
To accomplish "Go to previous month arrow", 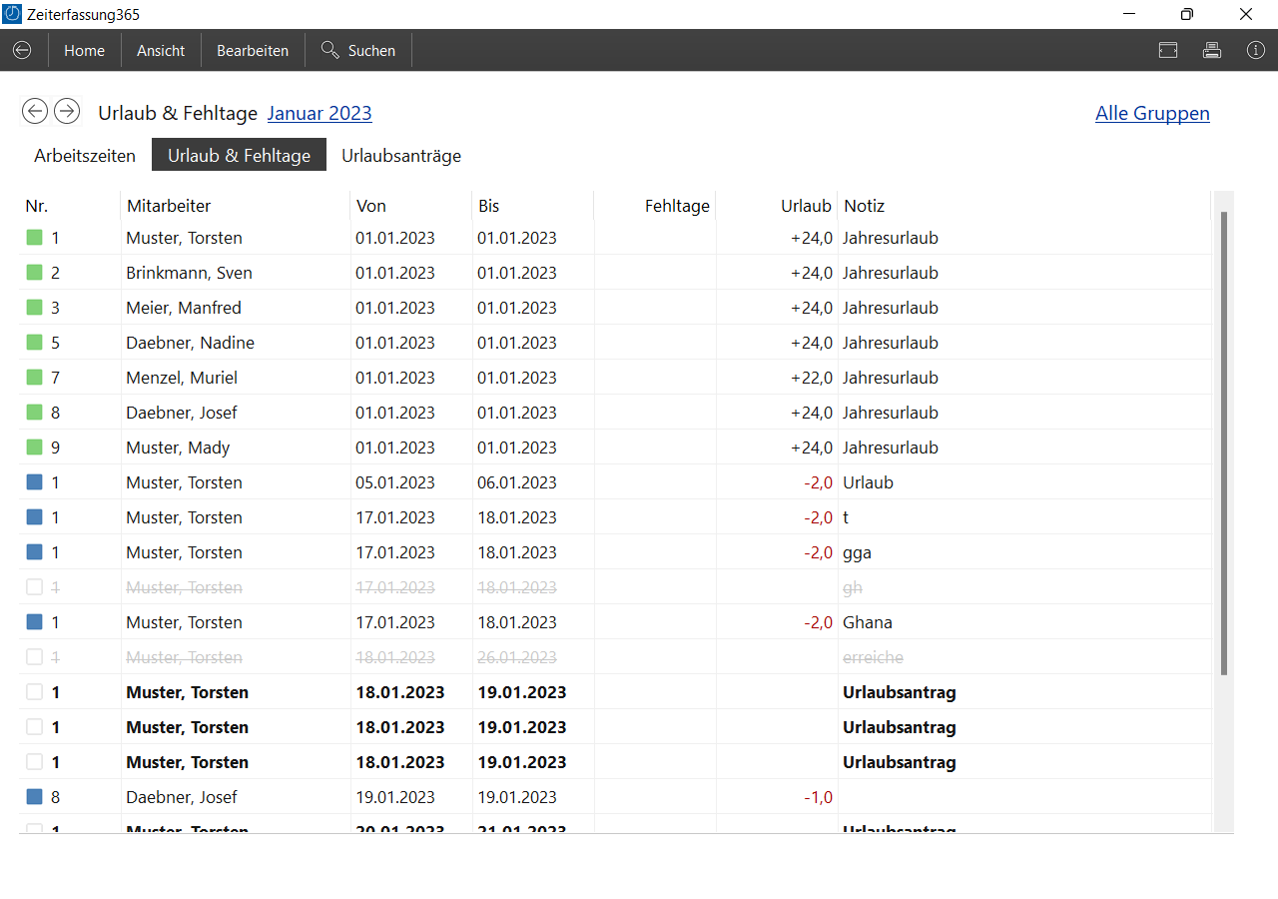I will (x=35, y=111).
